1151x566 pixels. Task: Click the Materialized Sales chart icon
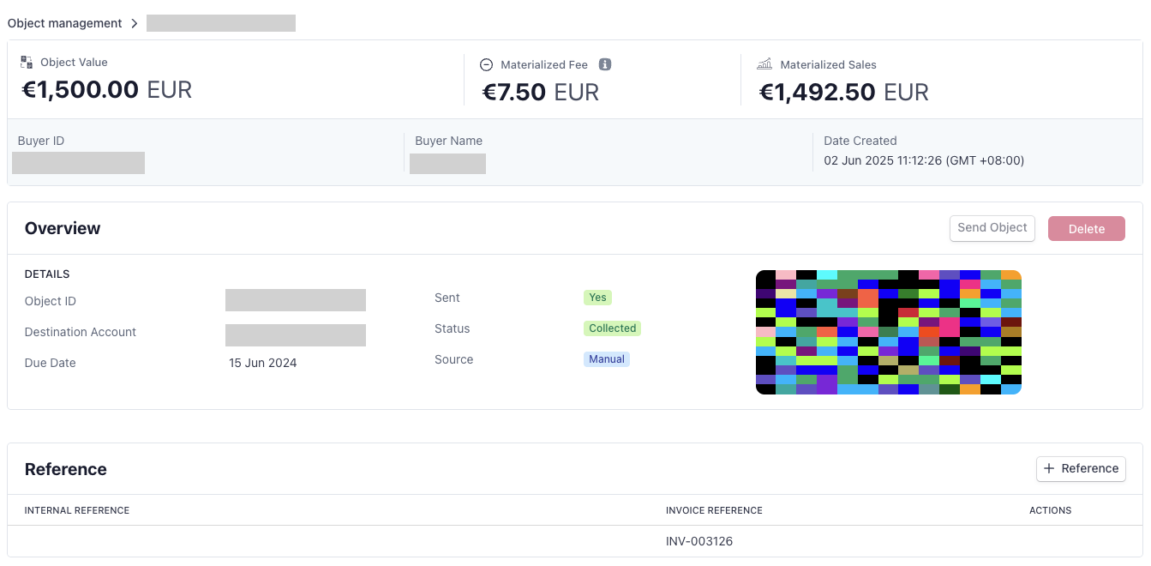click(764, 64)
